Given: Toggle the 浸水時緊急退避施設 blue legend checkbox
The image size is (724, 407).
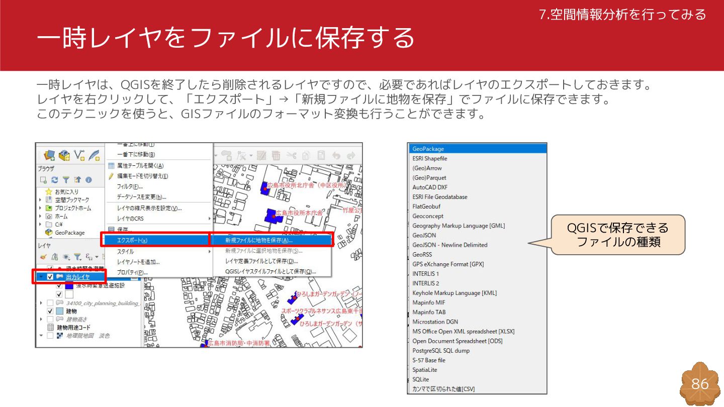Looking at the screenshot, I should [x=59, y=285].
